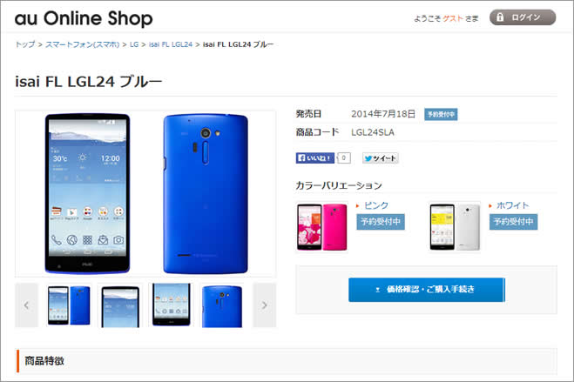Click the Facebook like button
Viewport: 574px width, 382px height.
(314, 157)
